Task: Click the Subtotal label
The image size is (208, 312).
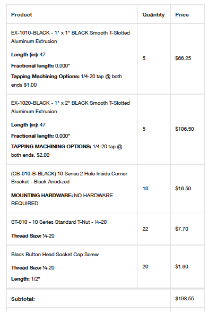Action: 23,299
